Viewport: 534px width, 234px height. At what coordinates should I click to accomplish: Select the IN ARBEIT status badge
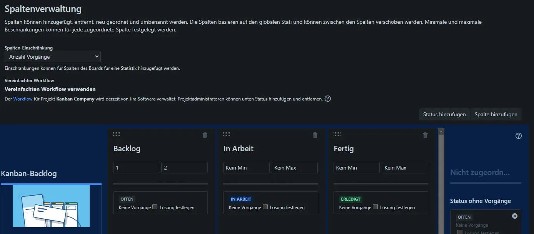coord(241,199)
